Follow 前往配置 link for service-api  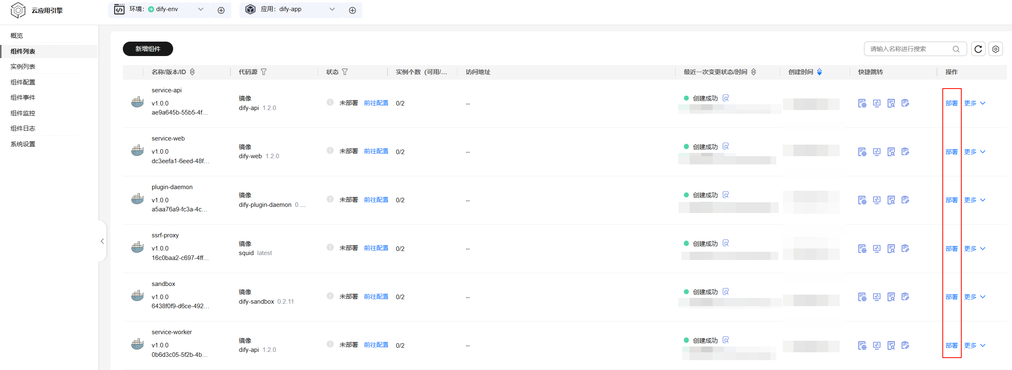(376, 103)
